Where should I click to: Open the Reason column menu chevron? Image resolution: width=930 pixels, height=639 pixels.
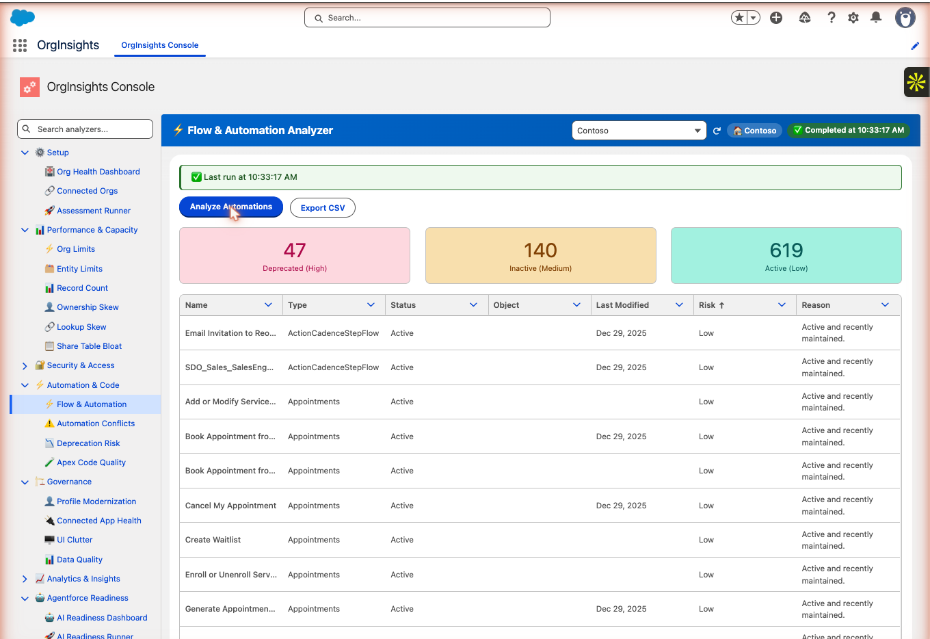(885, 305)
